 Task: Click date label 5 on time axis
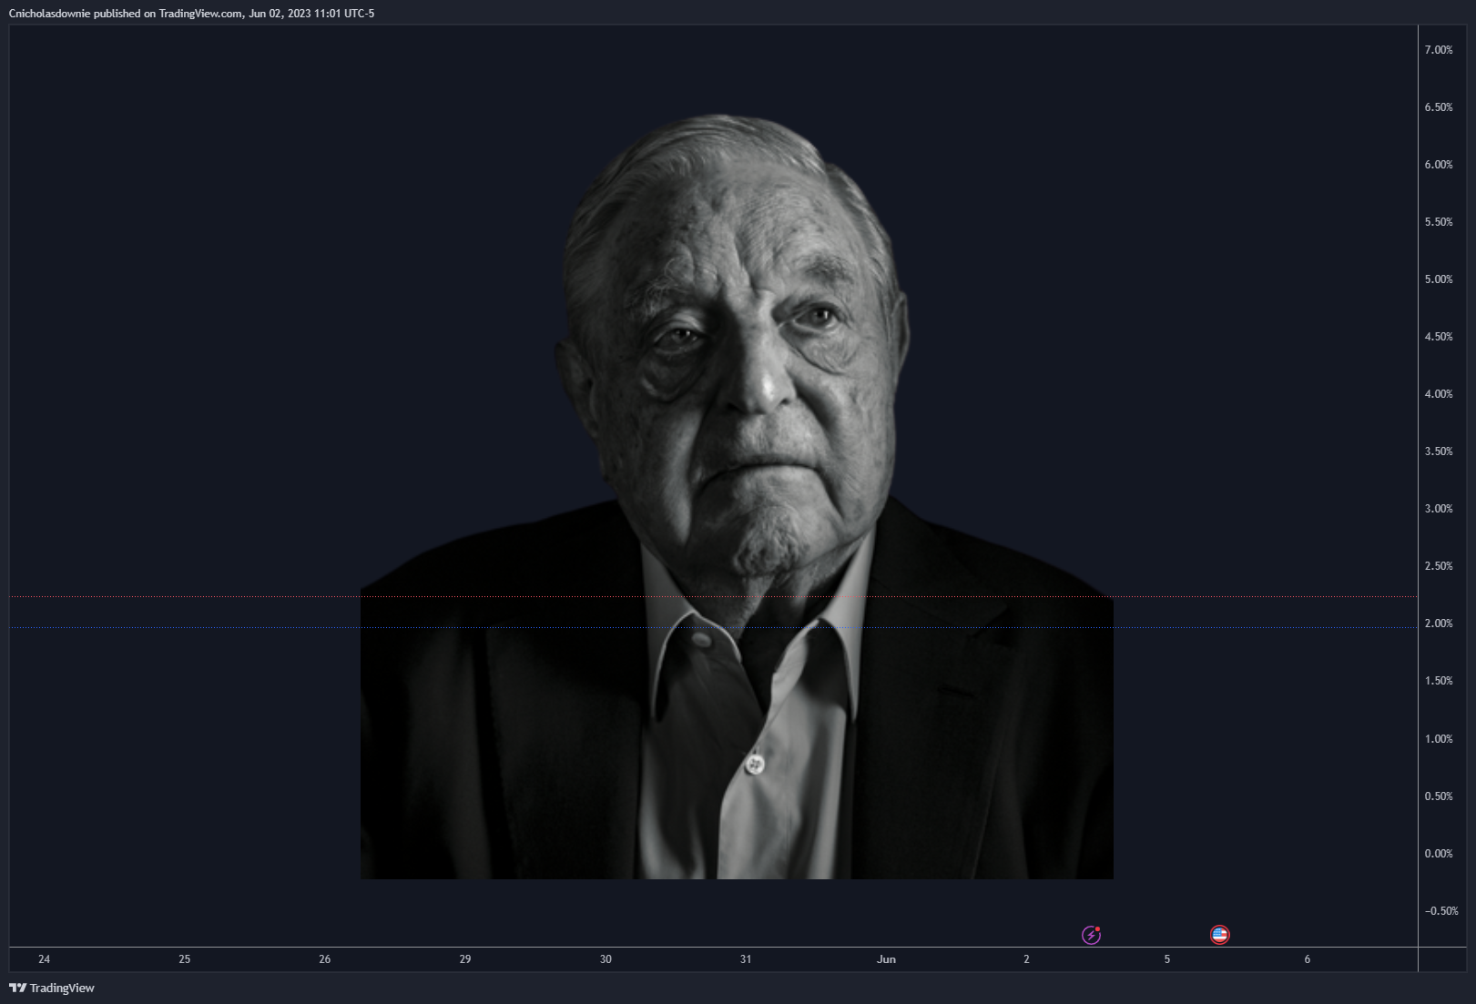tap(1166, 959)
